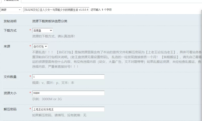This screenshot has width=202, height=121.
Task: Click the right-edge vertical scrollbar
Action: point(201,64)
